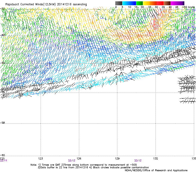Click the 'Times are GMT' note line
The height and width of the screenshot is (172, 196).
[x=84, y=165]
